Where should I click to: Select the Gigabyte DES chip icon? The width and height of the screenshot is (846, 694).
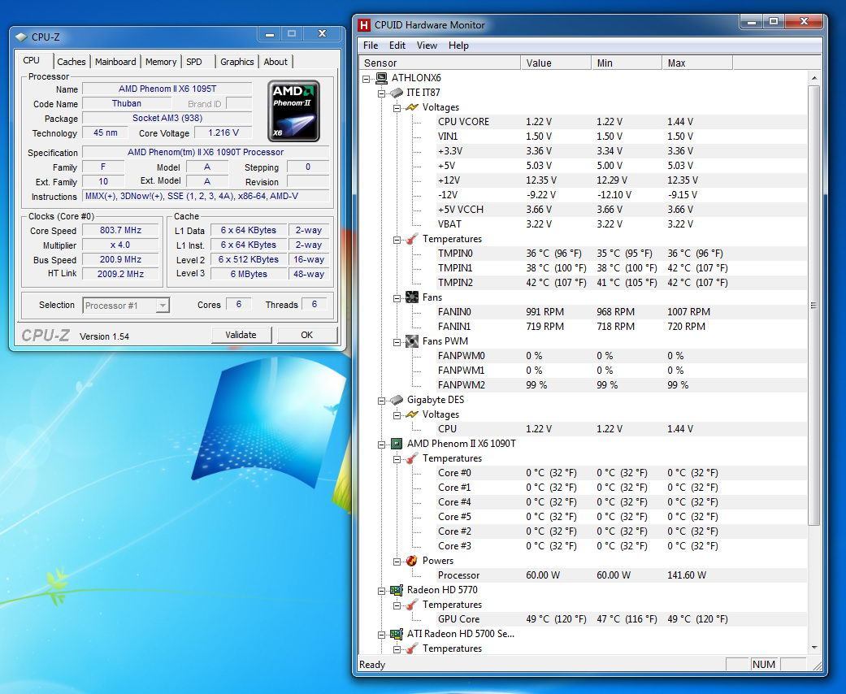(397, 400)
